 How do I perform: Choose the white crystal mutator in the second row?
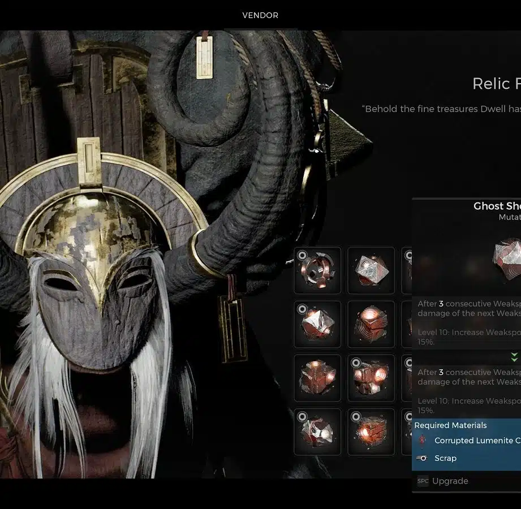[x=317, y=324]
